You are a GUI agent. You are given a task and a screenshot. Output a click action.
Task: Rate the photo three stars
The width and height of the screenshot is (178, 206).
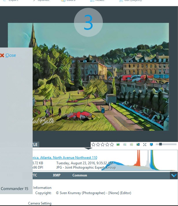click(x=103, y=145)
